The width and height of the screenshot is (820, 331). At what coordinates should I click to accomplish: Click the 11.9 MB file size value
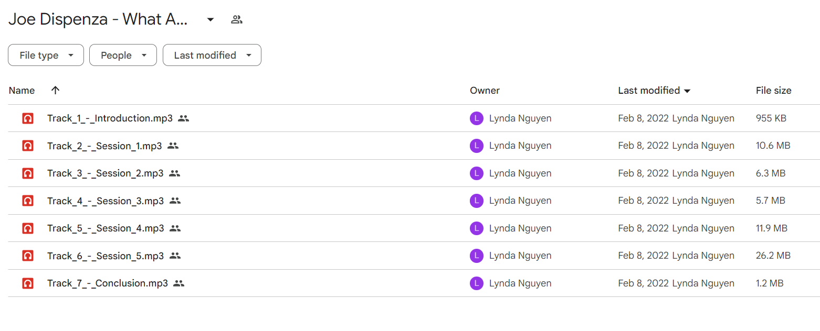coord(772,228)
